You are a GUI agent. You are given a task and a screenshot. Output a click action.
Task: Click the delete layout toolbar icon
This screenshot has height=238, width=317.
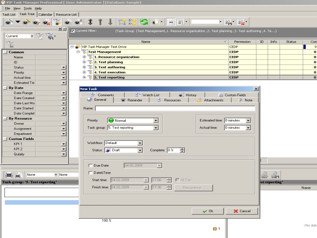tap(241, 22)
